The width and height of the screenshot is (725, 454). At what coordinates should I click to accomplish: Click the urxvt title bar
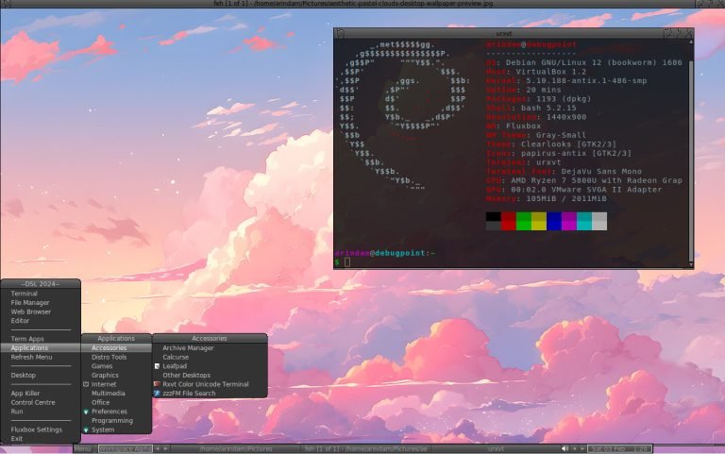(x=504, y=33)
